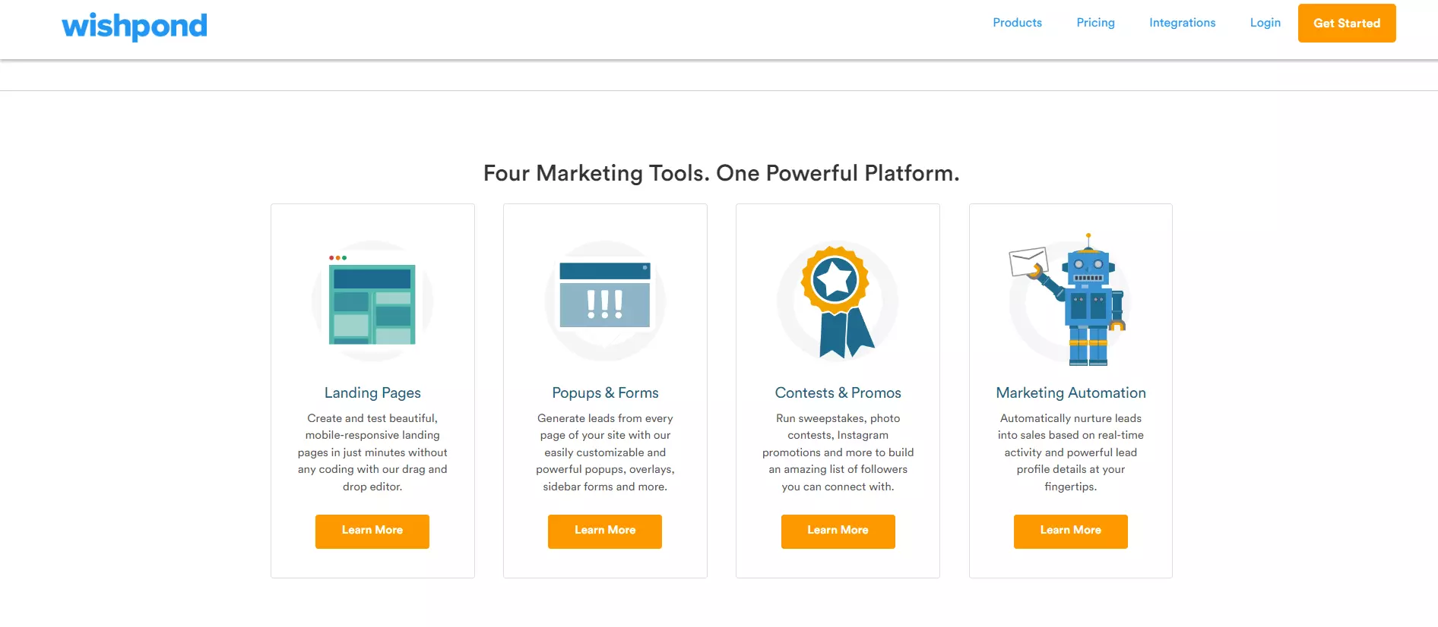Viewport: 1438px width, 627px height.
Task: Click the Four Marketing Tools headline
Action: (x=721, y=174)
